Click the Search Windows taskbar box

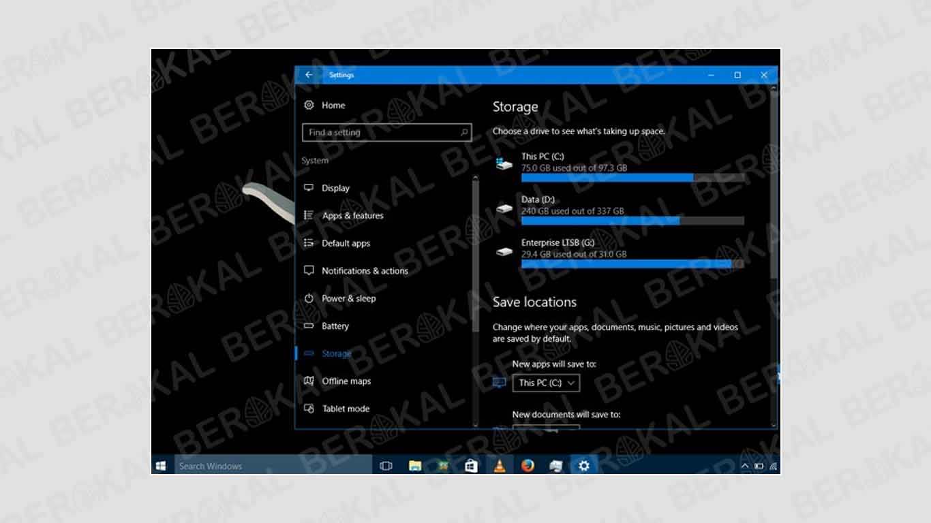click(x=273, y=466)
